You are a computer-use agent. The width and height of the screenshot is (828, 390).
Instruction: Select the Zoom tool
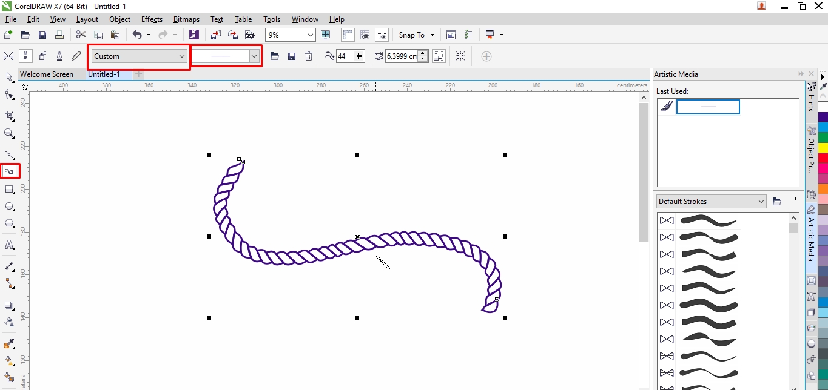pyautogui.click(x=9, y=133)
